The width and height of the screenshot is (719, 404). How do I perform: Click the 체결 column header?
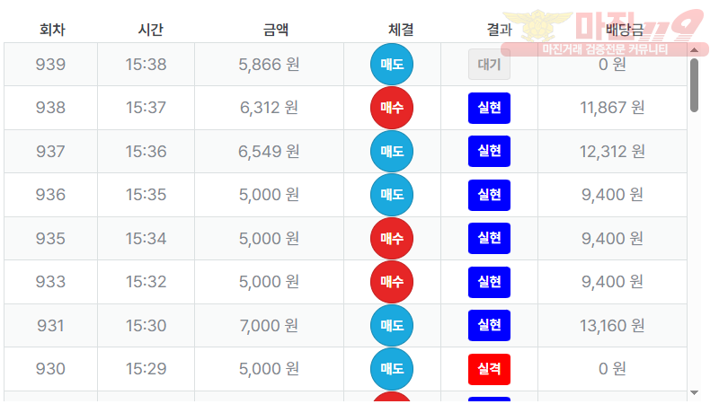[401, 30]
